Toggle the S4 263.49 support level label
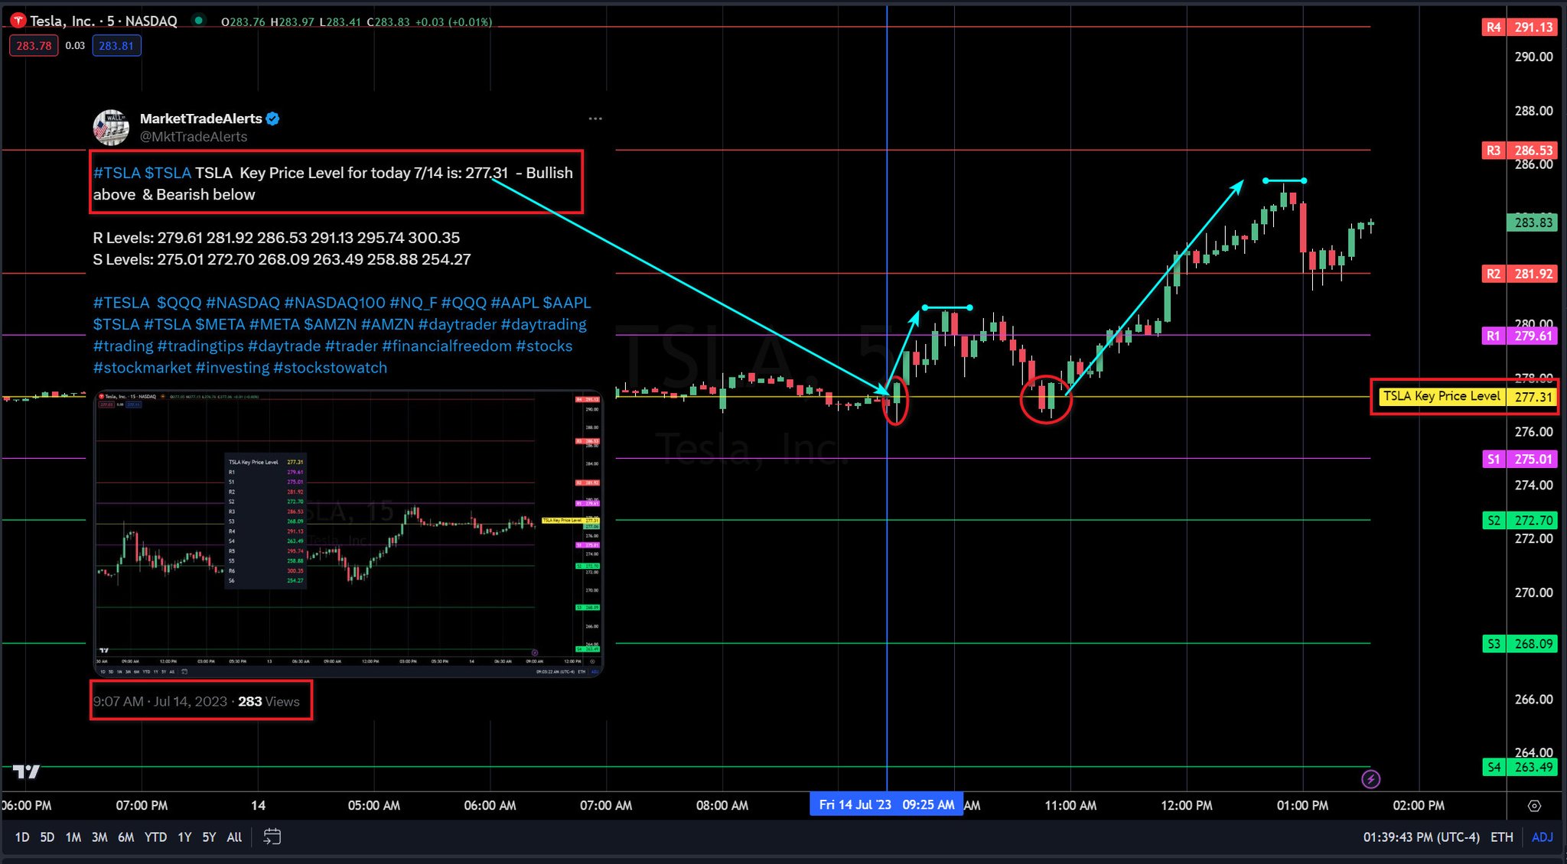Screen dimensions: 1567x864 tap(1521, 767)
